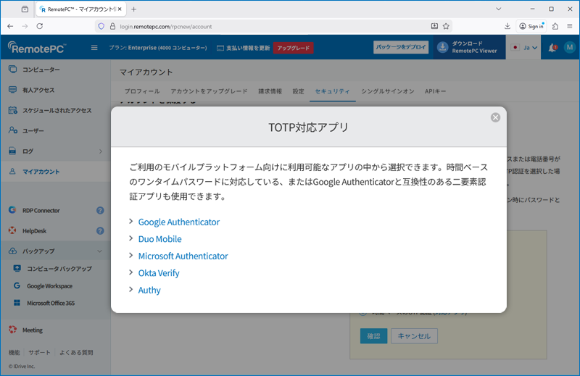The image size is (580, 376).
Task: Switch to セキュリティ tab
Action: (332, 91)
